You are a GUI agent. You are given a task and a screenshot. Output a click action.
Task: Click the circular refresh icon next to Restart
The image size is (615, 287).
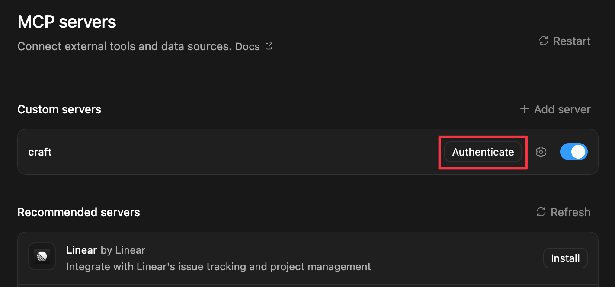tap(543, 41)
